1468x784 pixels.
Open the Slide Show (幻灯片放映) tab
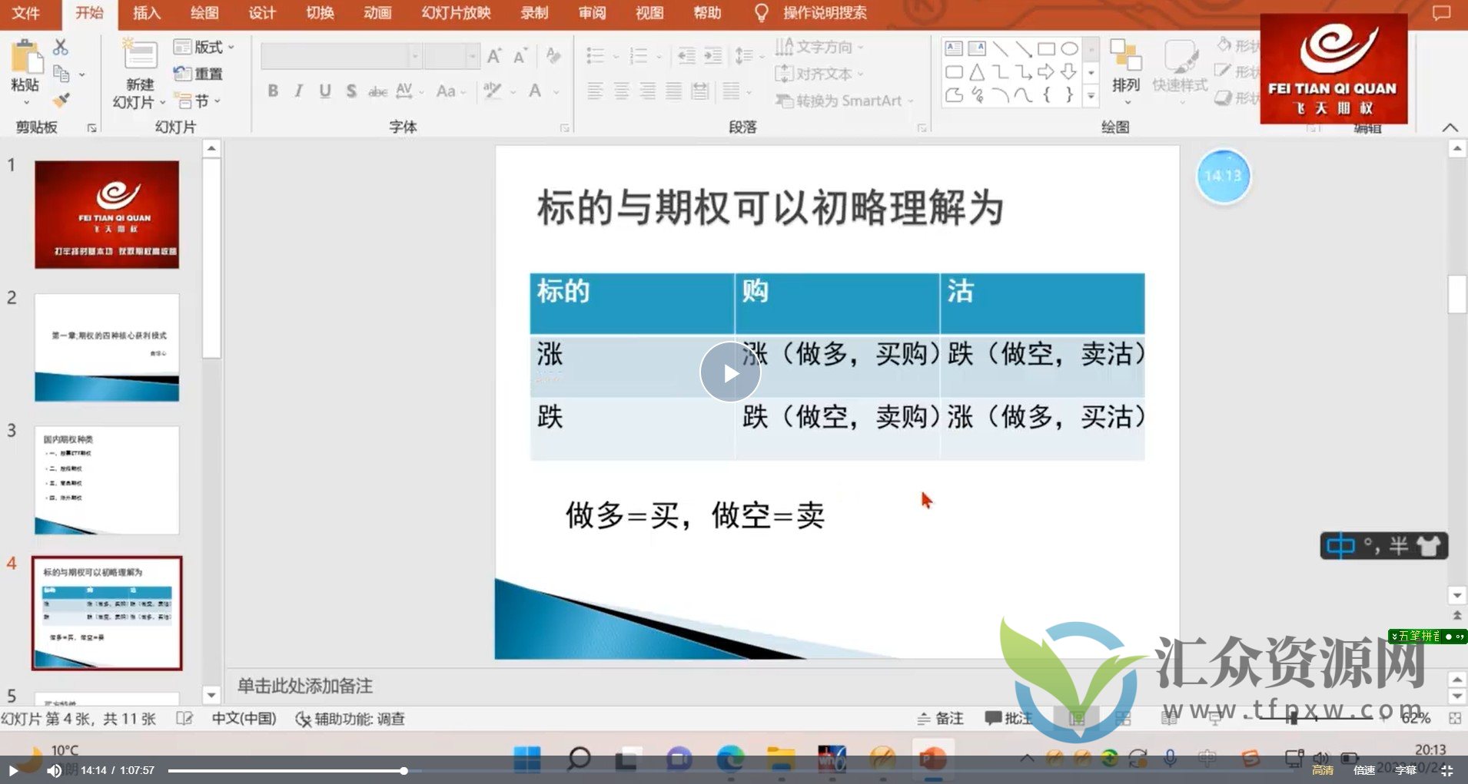tap(456, 13)
